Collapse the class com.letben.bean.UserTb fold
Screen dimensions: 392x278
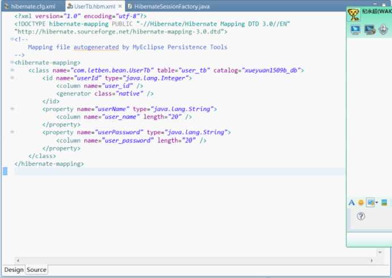12,70
